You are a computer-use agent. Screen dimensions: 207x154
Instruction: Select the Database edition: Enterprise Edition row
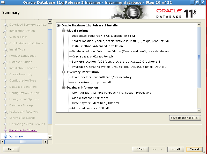click(120, 51)
